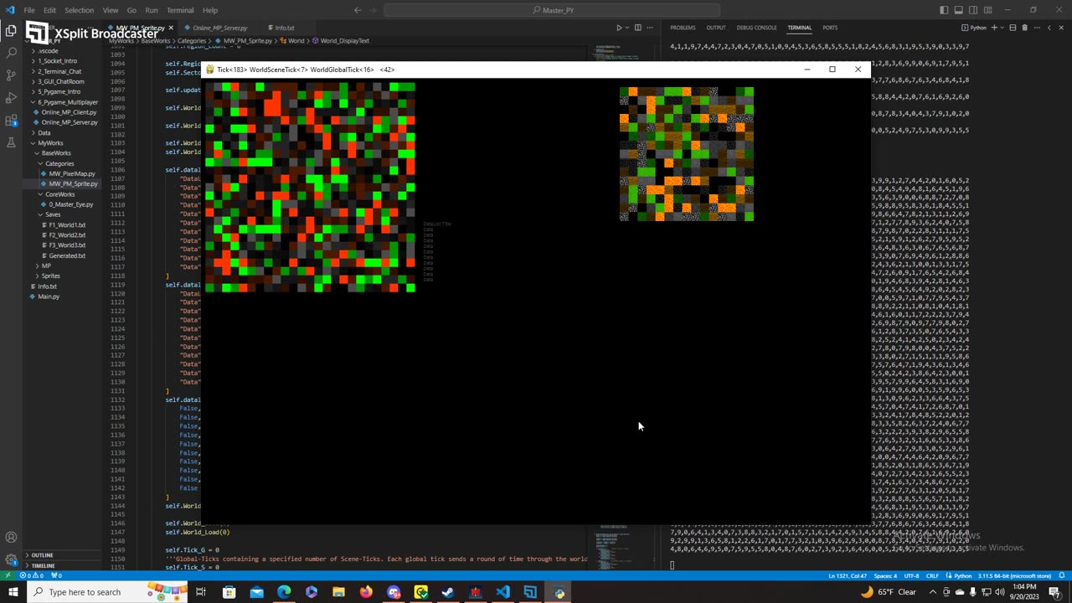Click Ln 1321, Col 47 cursor position
Viewport: 1072px width, 603px height.
[x=847, y=575]
